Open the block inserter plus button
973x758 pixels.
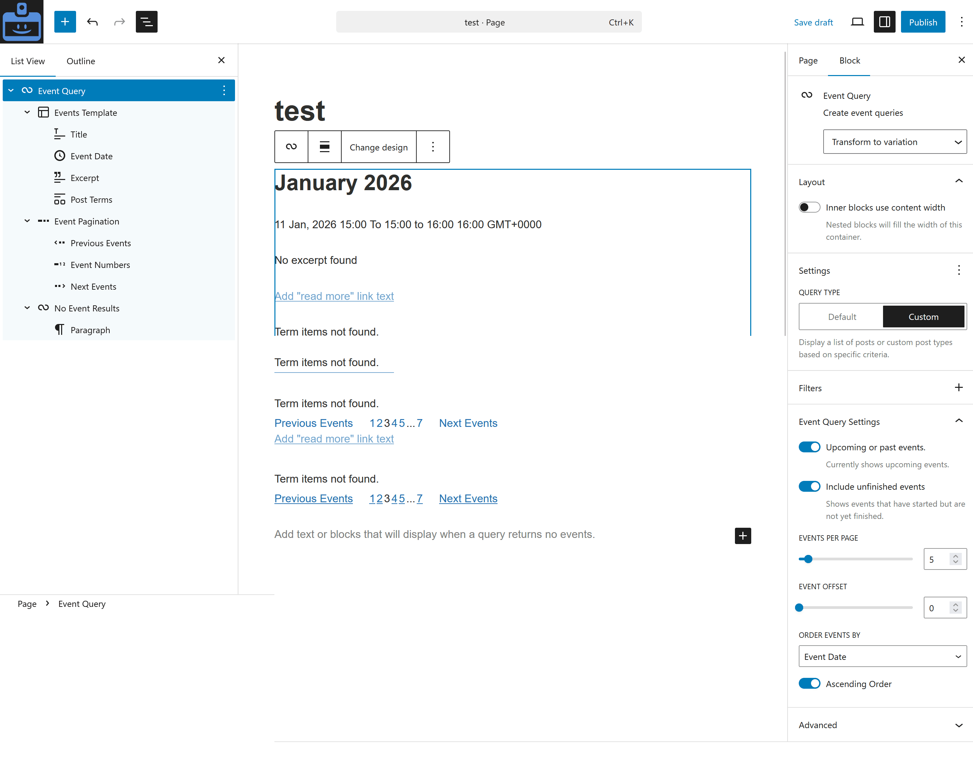65,22
